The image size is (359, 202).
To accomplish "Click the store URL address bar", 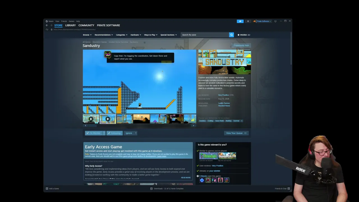I will (75, 29).
